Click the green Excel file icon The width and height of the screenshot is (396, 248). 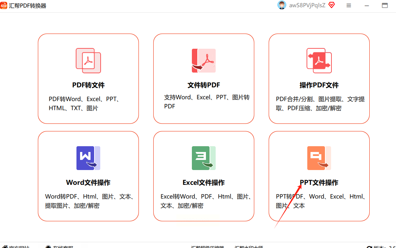[x=203, y=158]
